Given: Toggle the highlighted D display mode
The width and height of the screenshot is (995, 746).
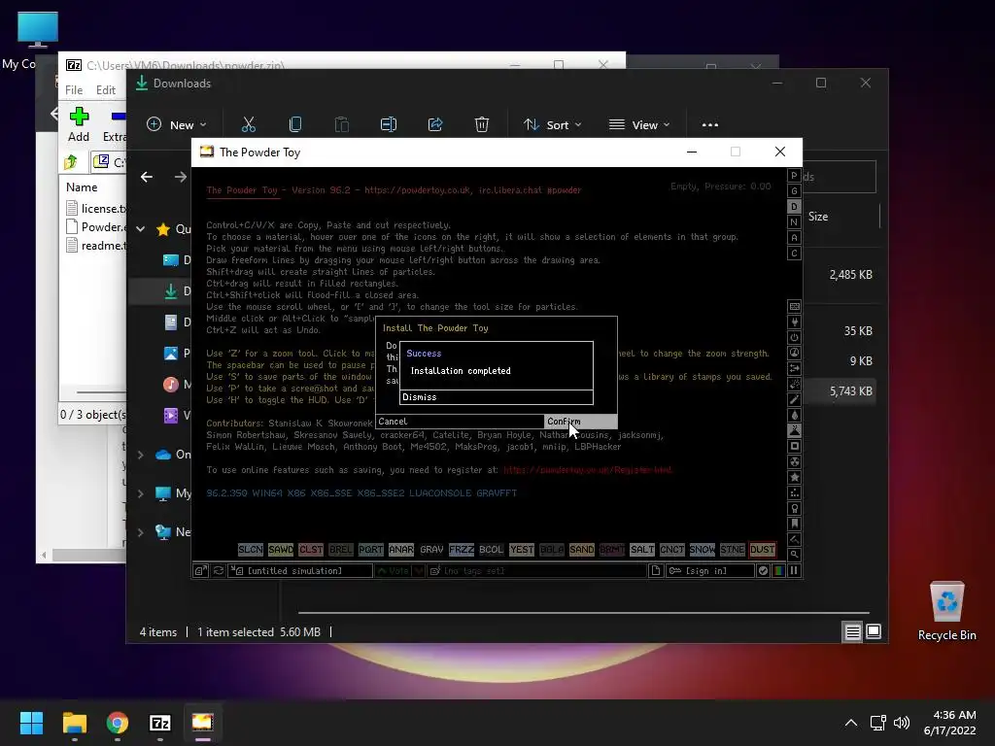Looking at the screenshot, I should (794, 207).
